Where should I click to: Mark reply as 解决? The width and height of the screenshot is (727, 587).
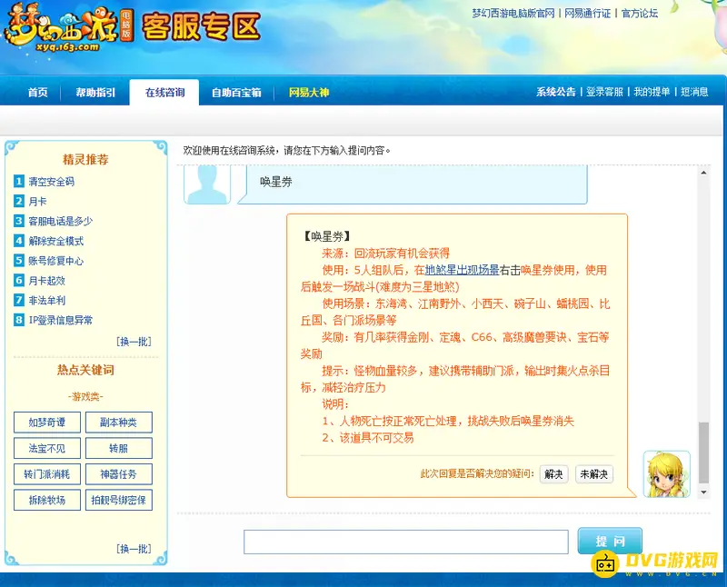tap(553, 473)
